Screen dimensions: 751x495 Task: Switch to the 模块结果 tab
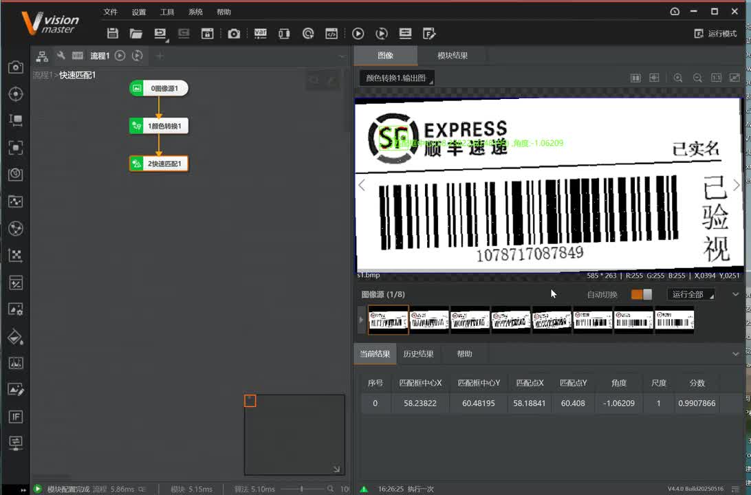[x=453, y=56]
